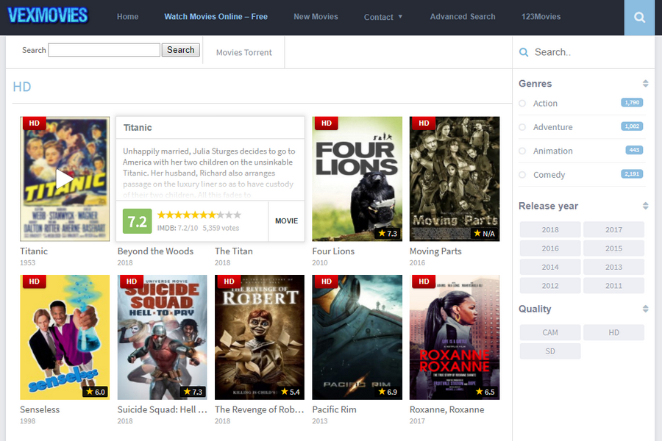Filter by release year 2014
The image size is (662, 441).
[x=550, y=267]
